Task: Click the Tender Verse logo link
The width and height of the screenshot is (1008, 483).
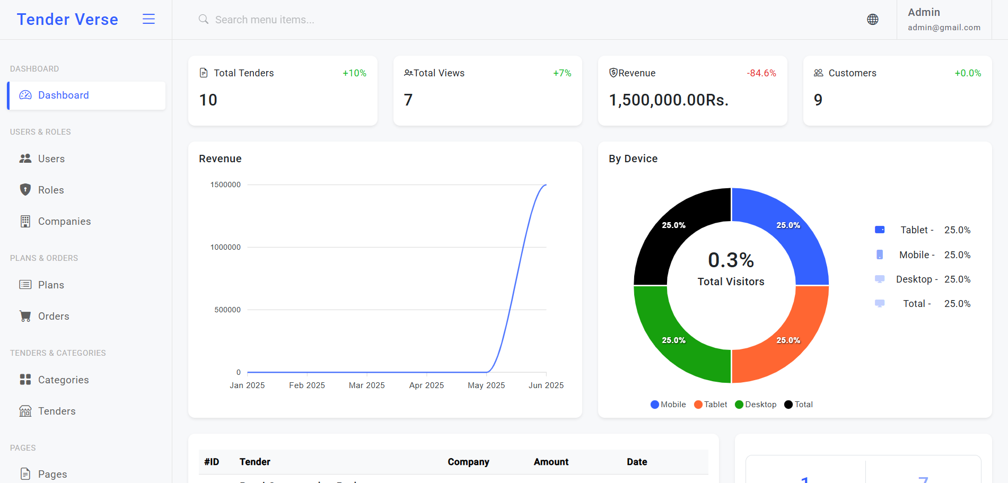Action: 67,20
